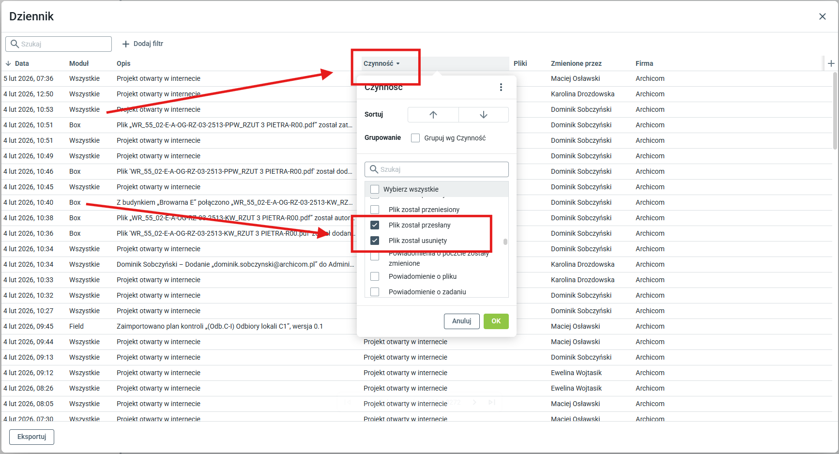Click the Moduł column header

click(x=79, y=63)
